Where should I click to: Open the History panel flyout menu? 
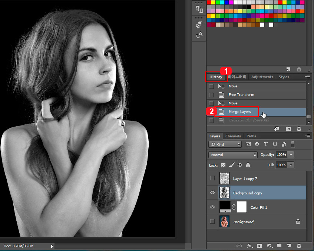coord(308,77)
